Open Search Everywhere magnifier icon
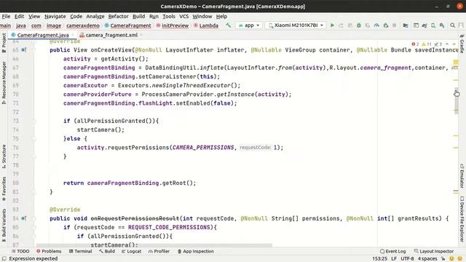This screenshot has height=262, width=466. [x=452, y=25]
